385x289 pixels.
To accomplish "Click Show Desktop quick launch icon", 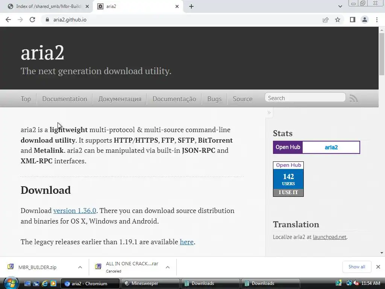I will [27, 283].
